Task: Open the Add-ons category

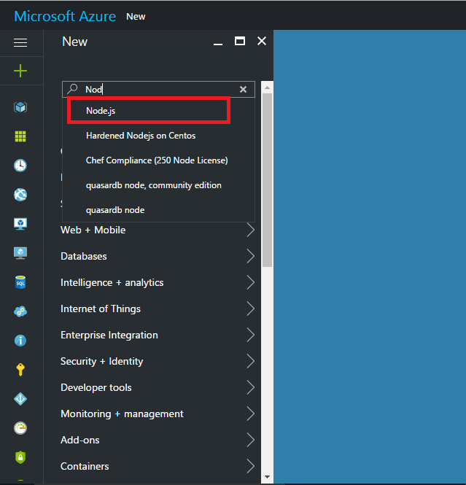Action: tap(158, 440)
